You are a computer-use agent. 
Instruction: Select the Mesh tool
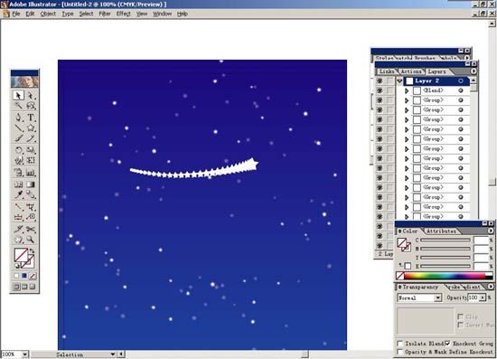point(18,184)
